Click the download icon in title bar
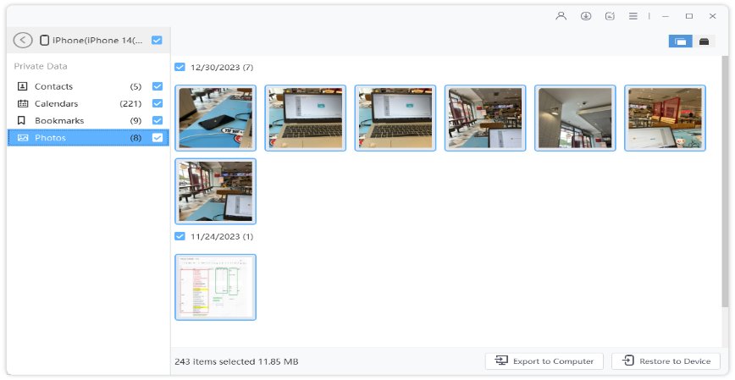This screenshot has height=380, width=735. tap(585, 16)
